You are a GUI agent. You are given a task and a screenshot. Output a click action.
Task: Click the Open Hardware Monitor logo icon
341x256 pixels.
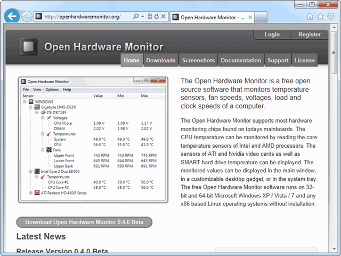[29, 47]
